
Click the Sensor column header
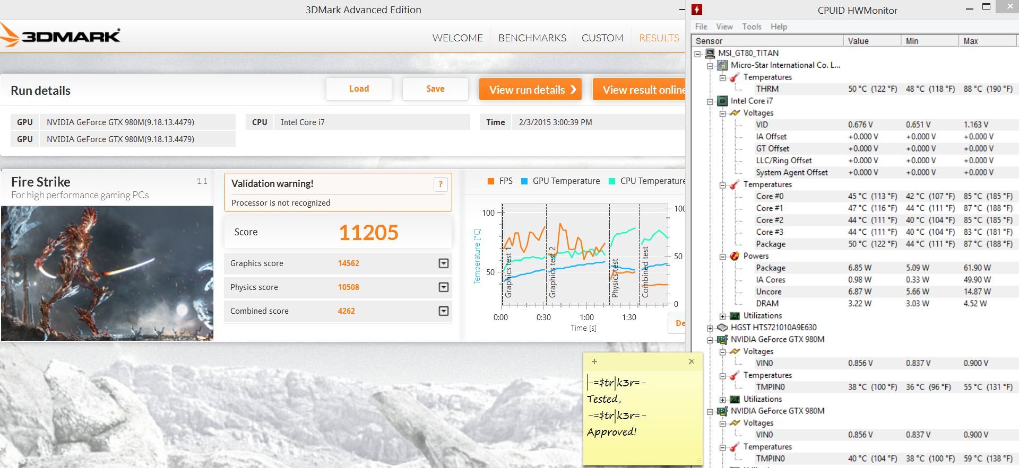(x=767, y=41)
